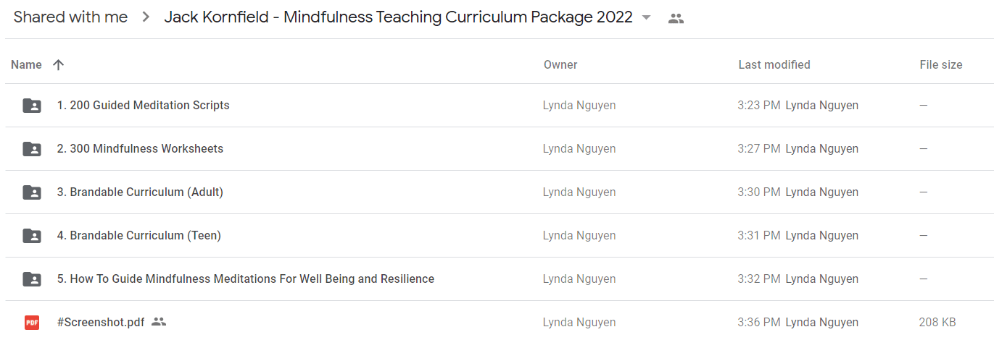
Task: Click the folder icon beside Brandable Curriculum (Adult)
Action: (x=32, y=192)
